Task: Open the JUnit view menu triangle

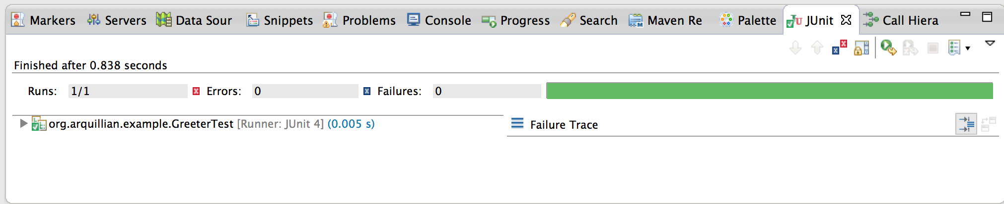Action: pyautogui.click(x=990, y=44)
